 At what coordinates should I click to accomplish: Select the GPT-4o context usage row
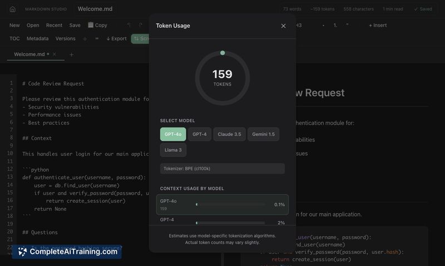click(x=222, y=204)
